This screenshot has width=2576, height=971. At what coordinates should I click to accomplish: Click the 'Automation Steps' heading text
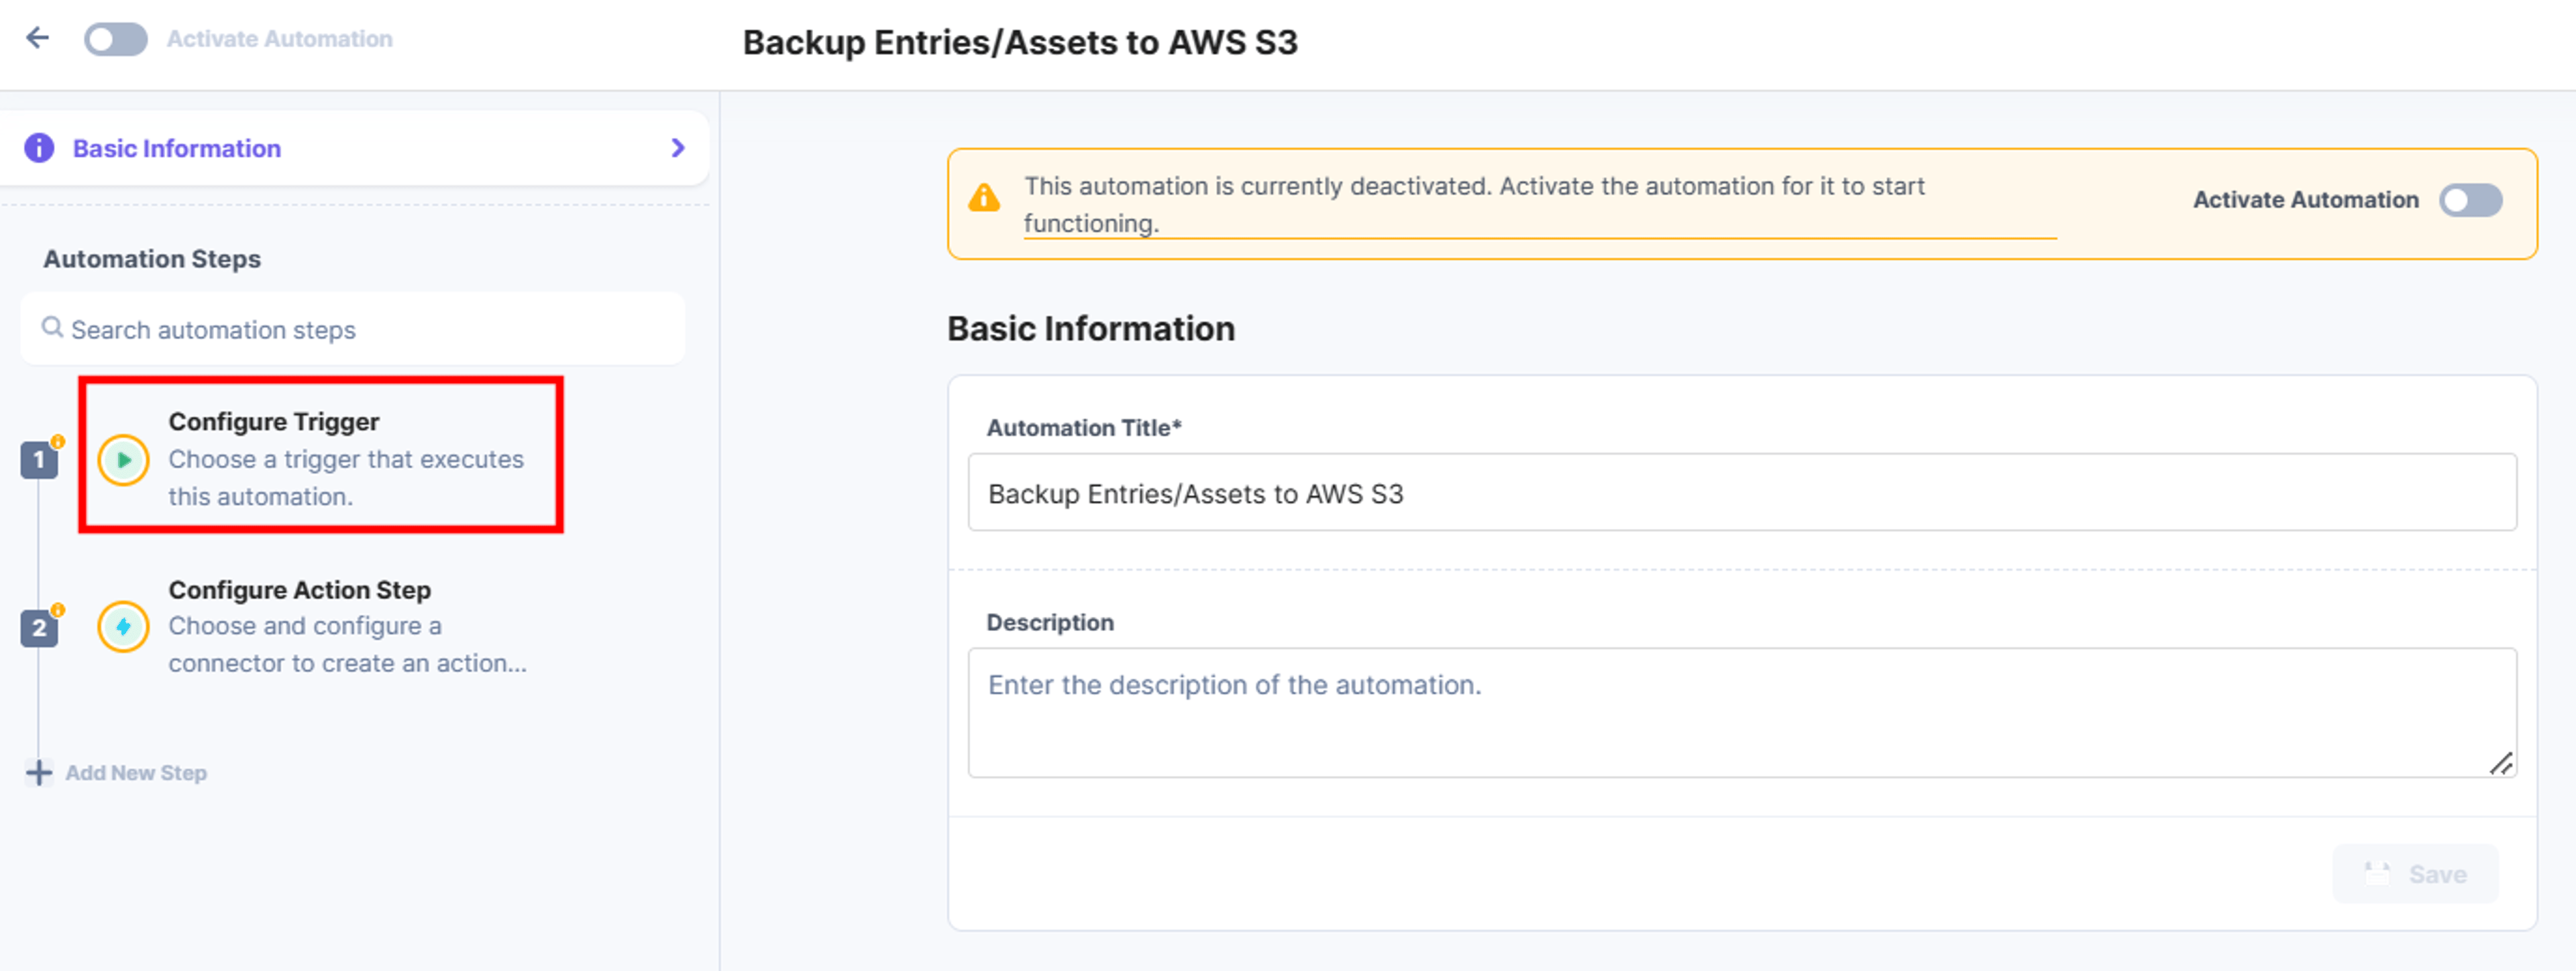coord(152,259)
